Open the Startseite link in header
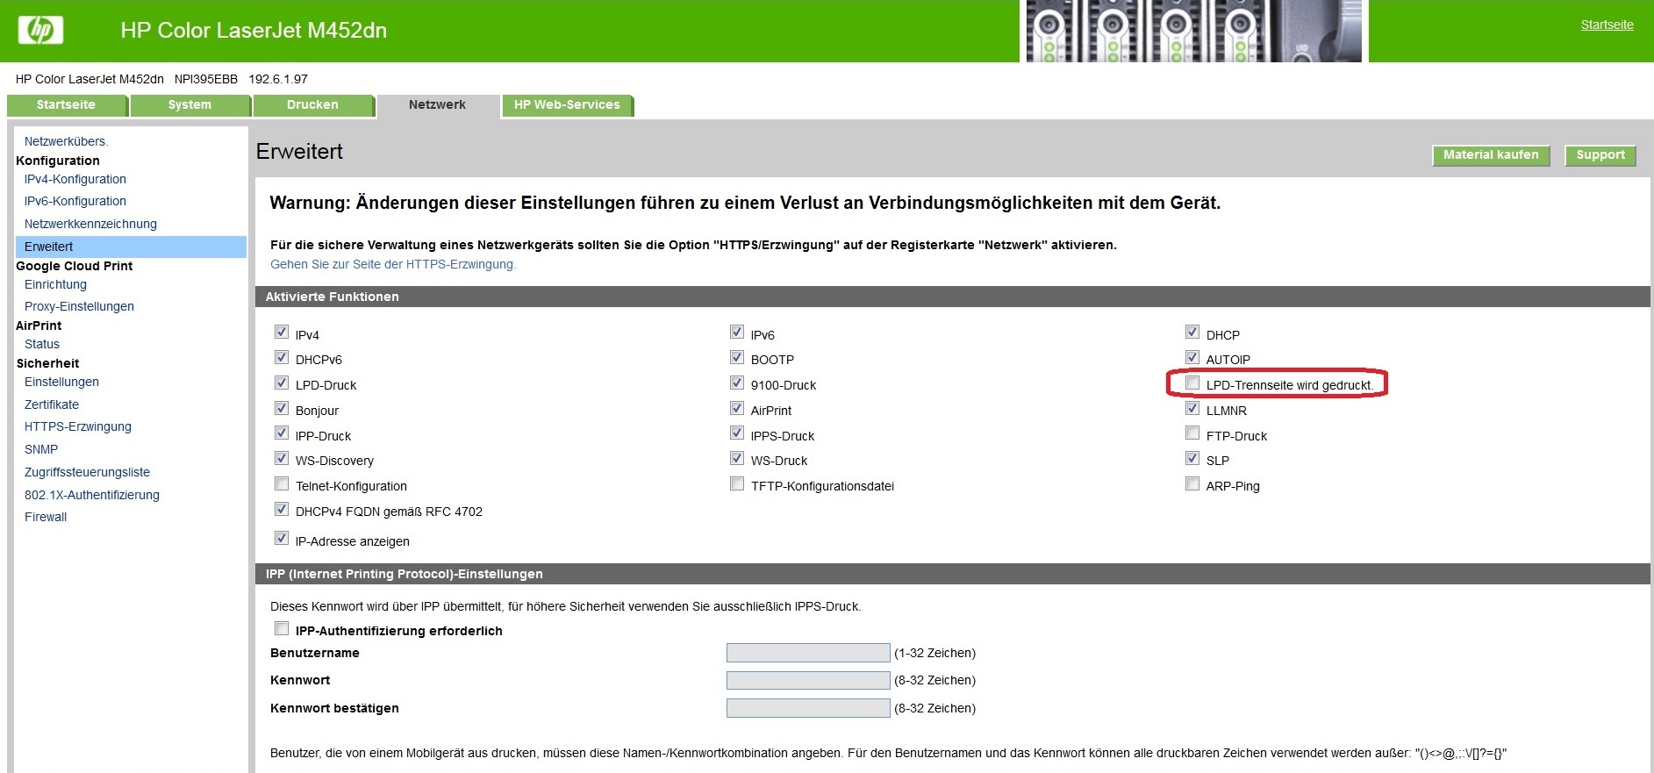1654x773 pixels. point(1607,25)
